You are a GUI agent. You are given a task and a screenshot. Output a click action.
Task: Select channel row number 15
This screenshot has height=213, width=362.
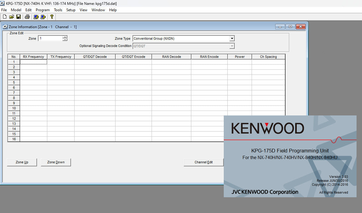[x=14, y=134]
